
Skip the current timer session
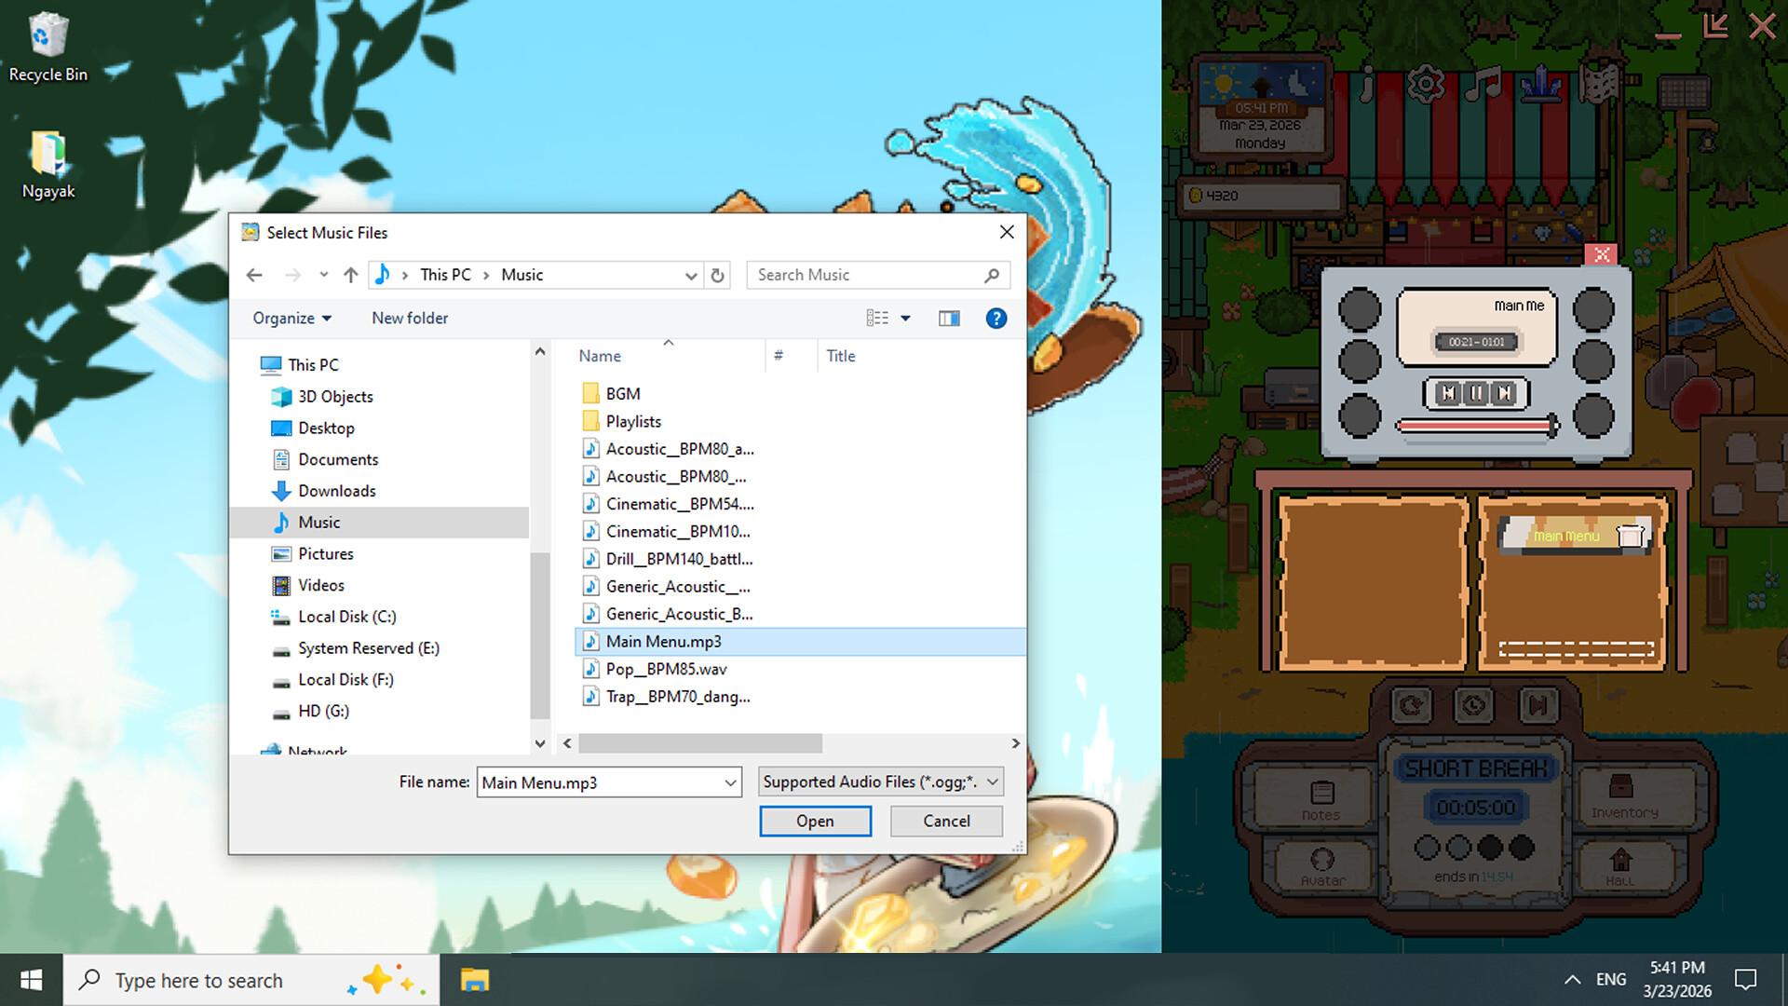point(1537,705)
